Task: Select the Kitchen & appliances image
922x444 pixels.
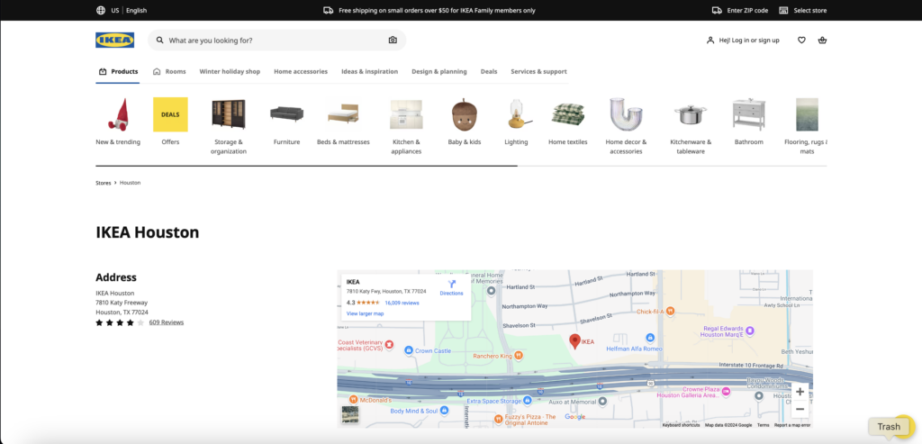Action: point(406,114)
